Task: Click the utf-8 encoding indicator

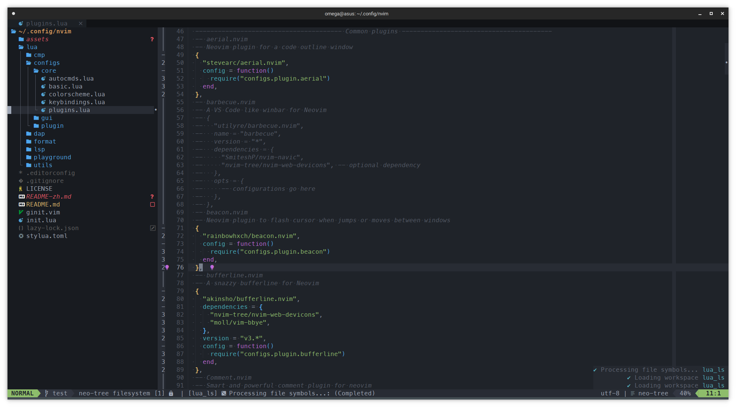Action: [610, 394]
